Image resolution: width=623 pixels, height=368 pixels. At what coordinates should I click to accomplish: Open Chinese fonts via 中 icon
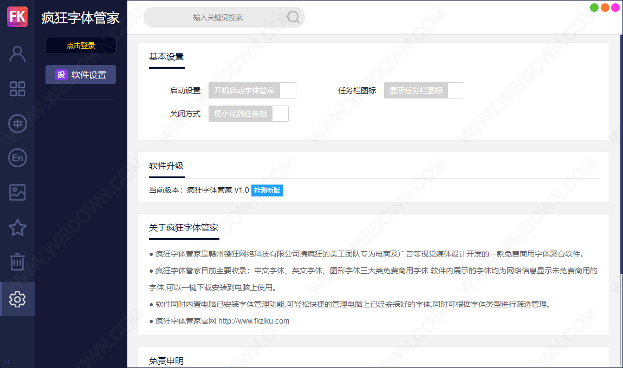click(17, 123)
